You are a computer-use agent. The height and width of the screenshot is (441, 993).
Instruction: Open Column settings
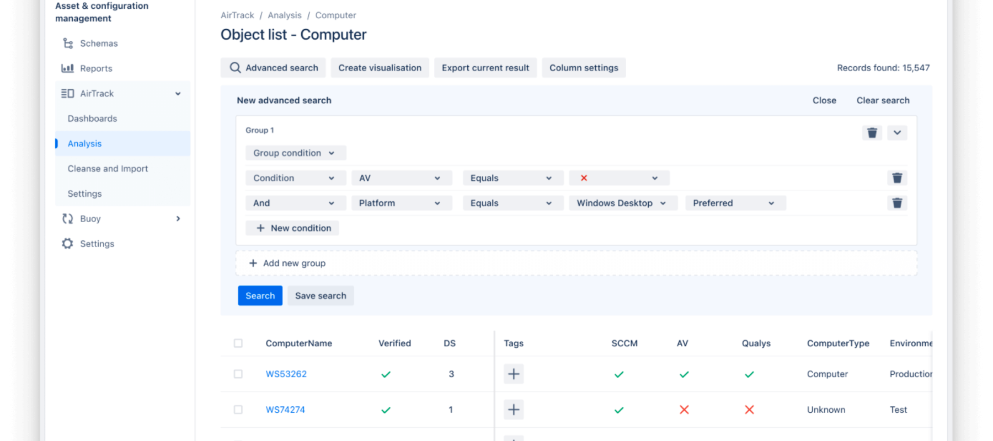tap(584, 68)
